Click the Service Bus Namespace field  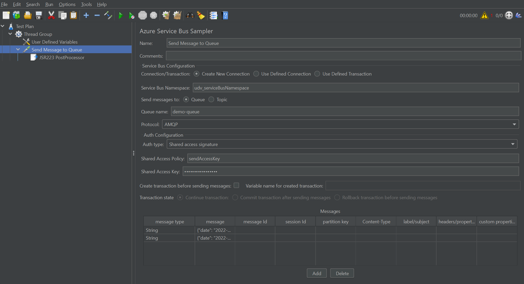pos(356,88)
